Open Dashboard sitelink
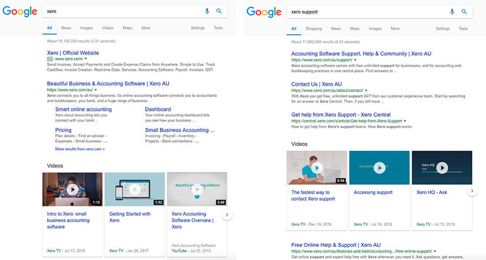 pyautogui.click(x=158, y=109)
